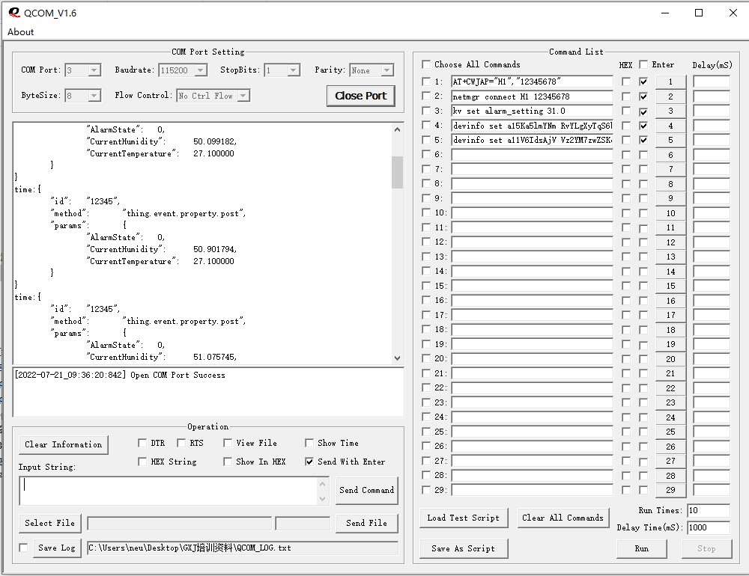Click the QCOM app icon in title bar

pos(14,13)
